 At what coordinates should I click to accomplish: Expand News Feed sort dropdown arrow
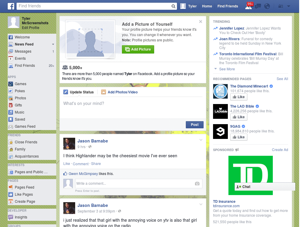click(x=53, y=44)
